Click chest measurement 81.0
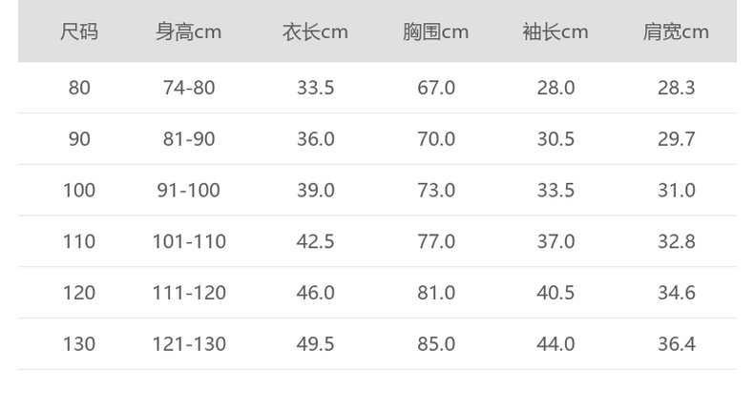The image size is (754, 411). pos(436,293)
